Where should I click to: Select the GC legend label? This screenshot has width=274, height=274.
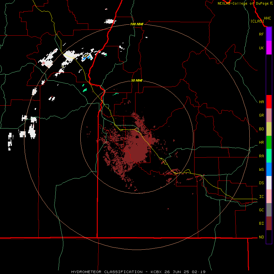[261, 210]
